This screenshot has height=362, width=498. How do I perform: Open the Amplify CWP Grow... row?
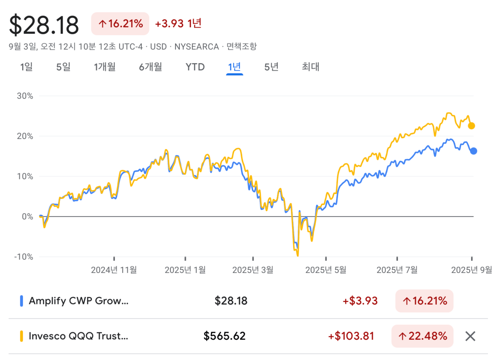click(78, 301)
